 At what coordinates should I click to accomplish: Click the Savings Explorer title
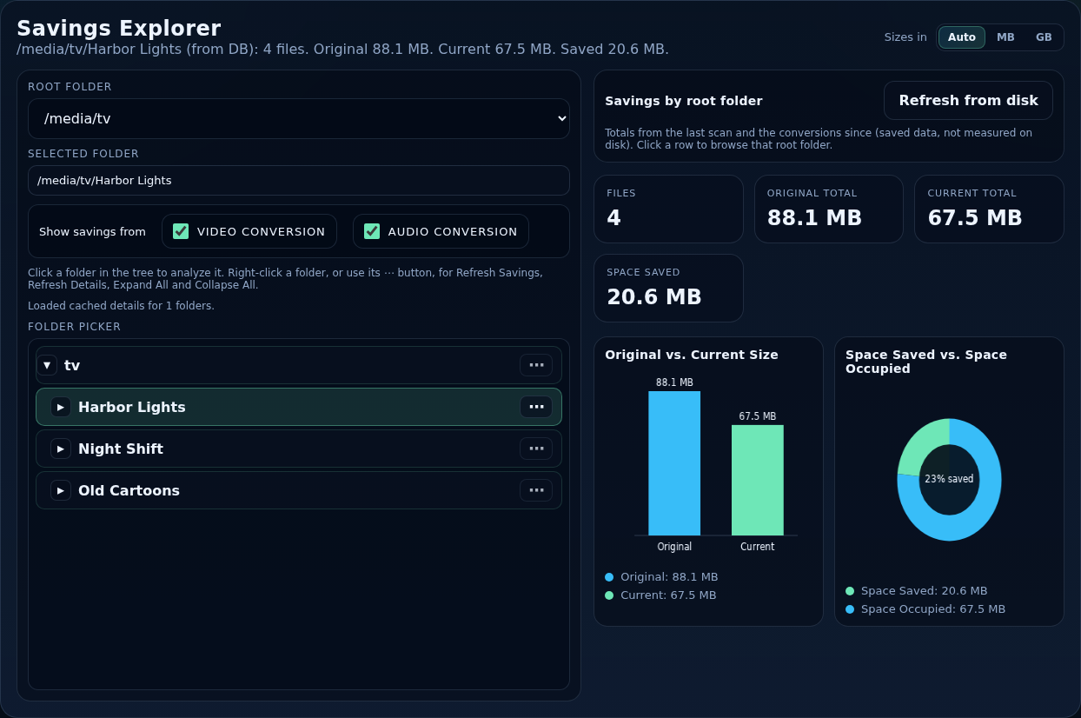tap(119, 29)
